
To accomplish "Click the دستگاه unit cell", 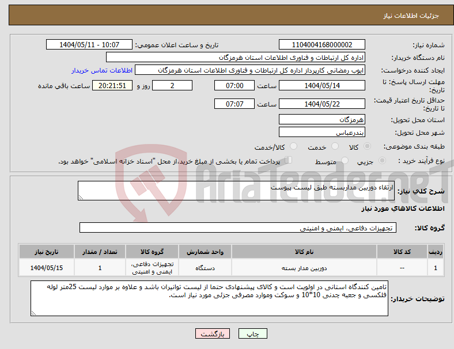I will tap(205, 268).
